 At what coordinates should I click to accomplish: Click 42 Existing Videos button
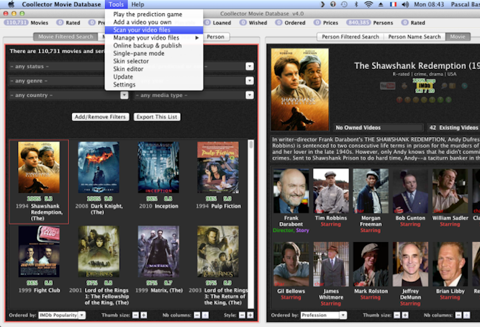454,127
